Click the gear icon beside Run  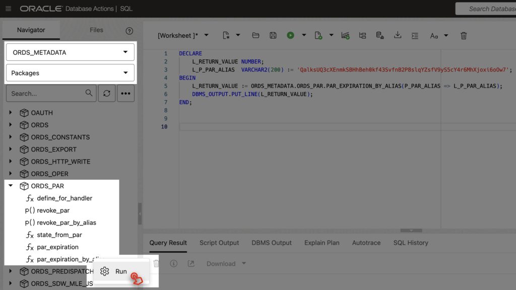[x=105, y=271]
